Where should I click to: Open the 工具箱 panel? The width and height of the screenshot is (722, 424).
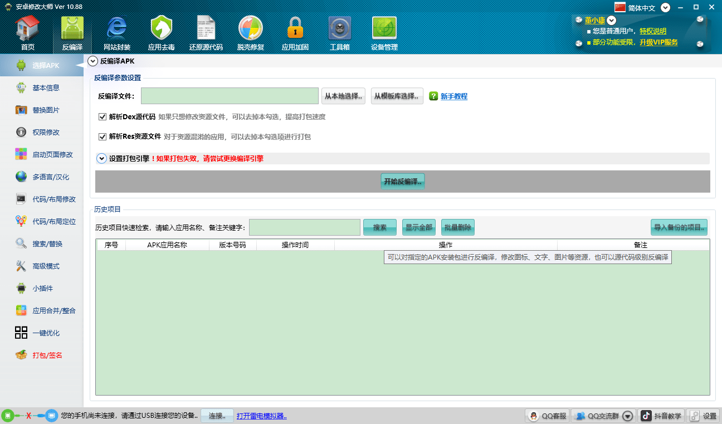click(339, 32)
